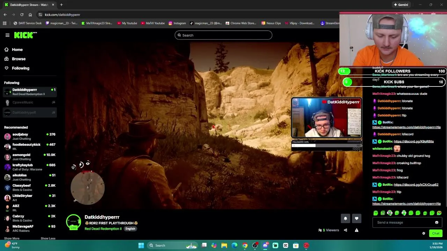Open the discord.gg/kCXrCrup62 link
This screenshot has height=251, width=447.
[416, 185]
